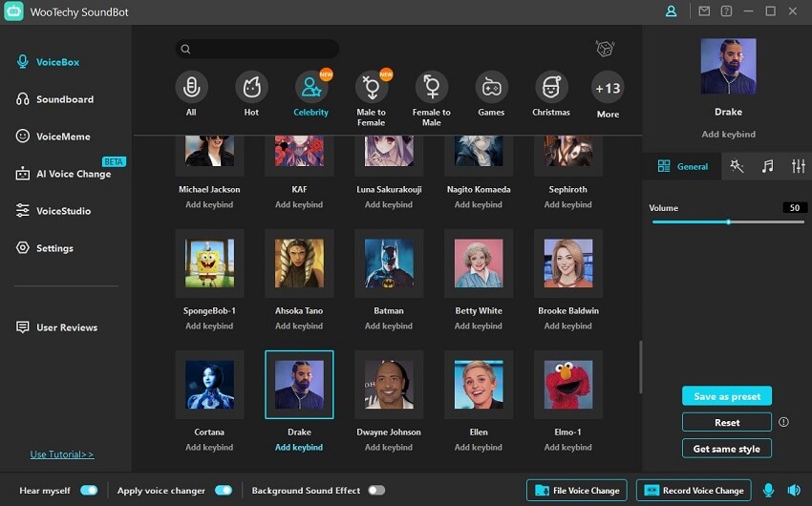Viewport: 812px width, 506px height.
Task: Go to AI Voice Change
Action: pos(73,174)
